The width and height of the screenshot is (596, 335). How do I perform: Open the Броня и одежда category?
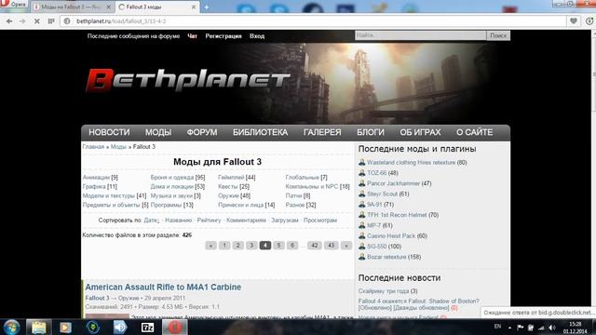pyautogui.click(x=171, y=178)
